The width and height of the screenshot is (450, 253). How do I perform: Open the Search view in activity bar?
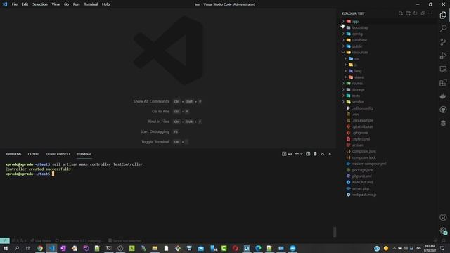443,28
